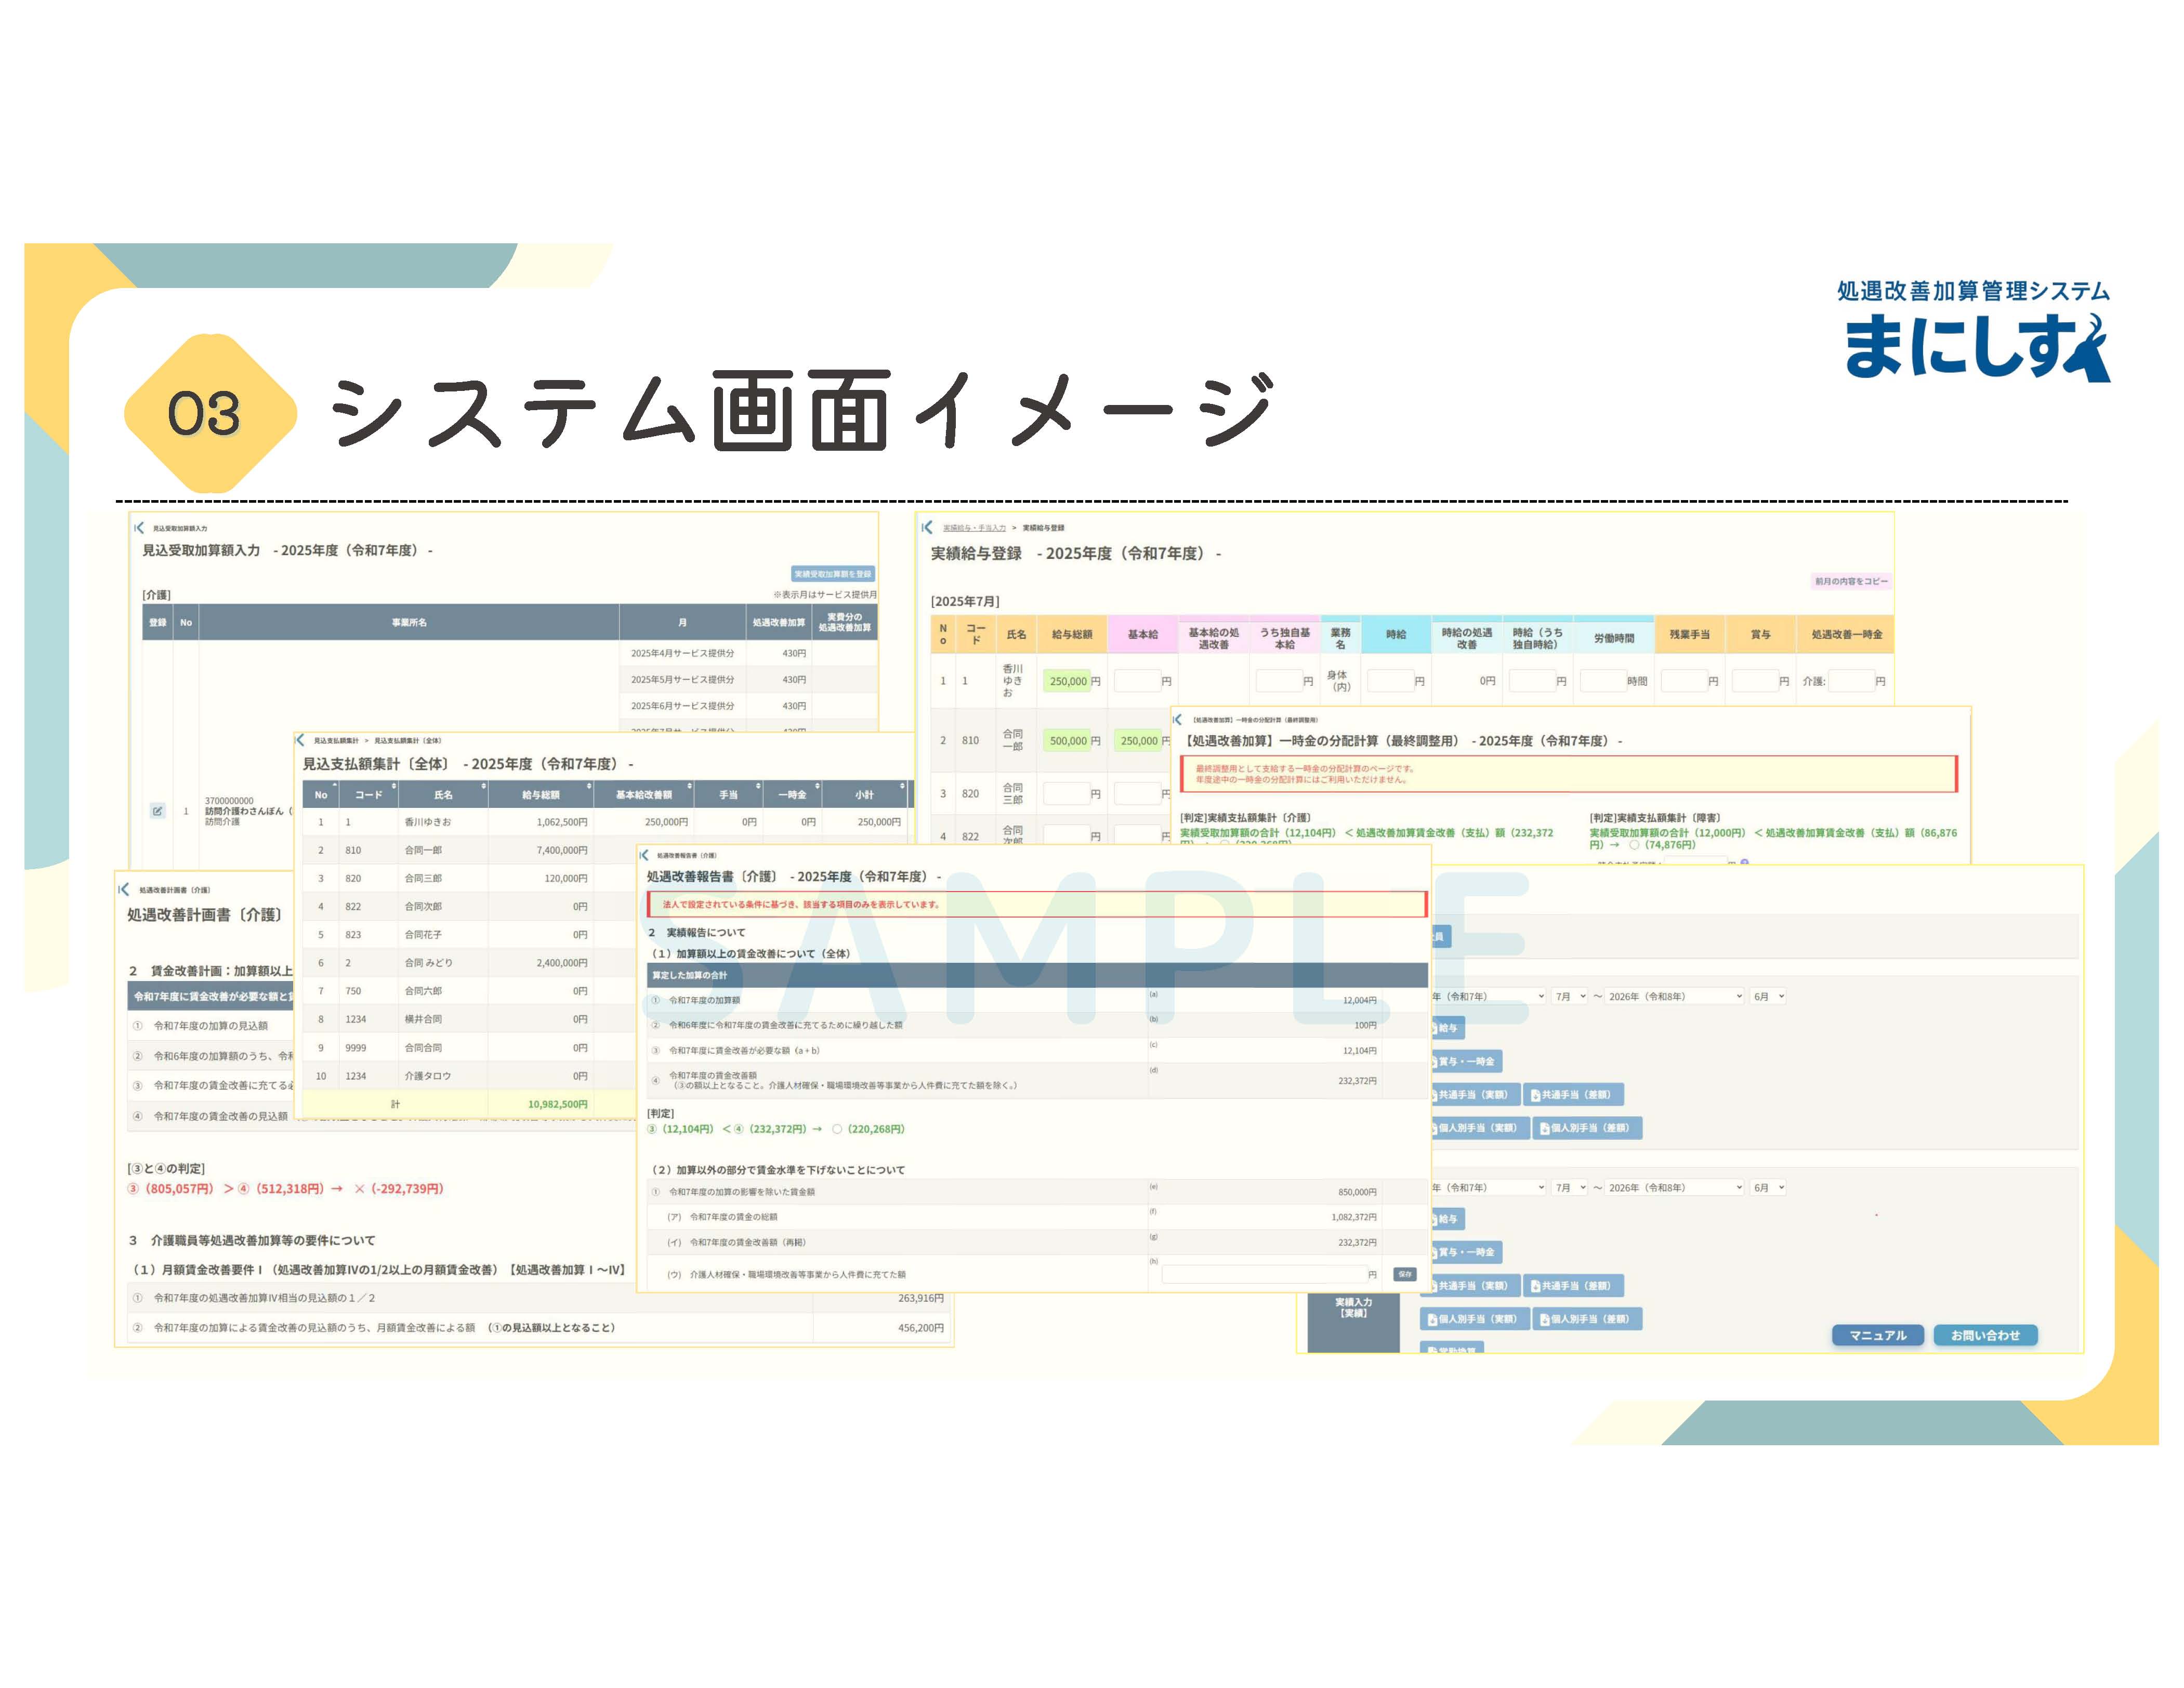The image size is (2184, 1688).
Task: Open lower 7月 start month dropdown
Action: pos(1570,1187)
